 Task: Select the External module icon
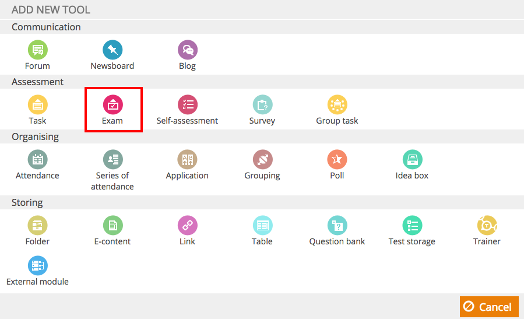tap(37, 265)
